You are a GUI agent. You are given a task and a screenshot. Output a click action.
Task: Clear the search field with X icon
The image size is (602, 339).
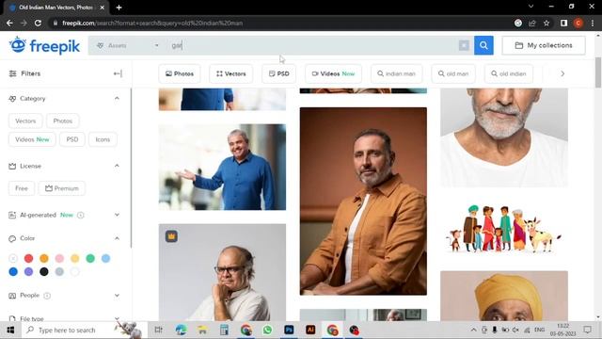pos(464,45)
